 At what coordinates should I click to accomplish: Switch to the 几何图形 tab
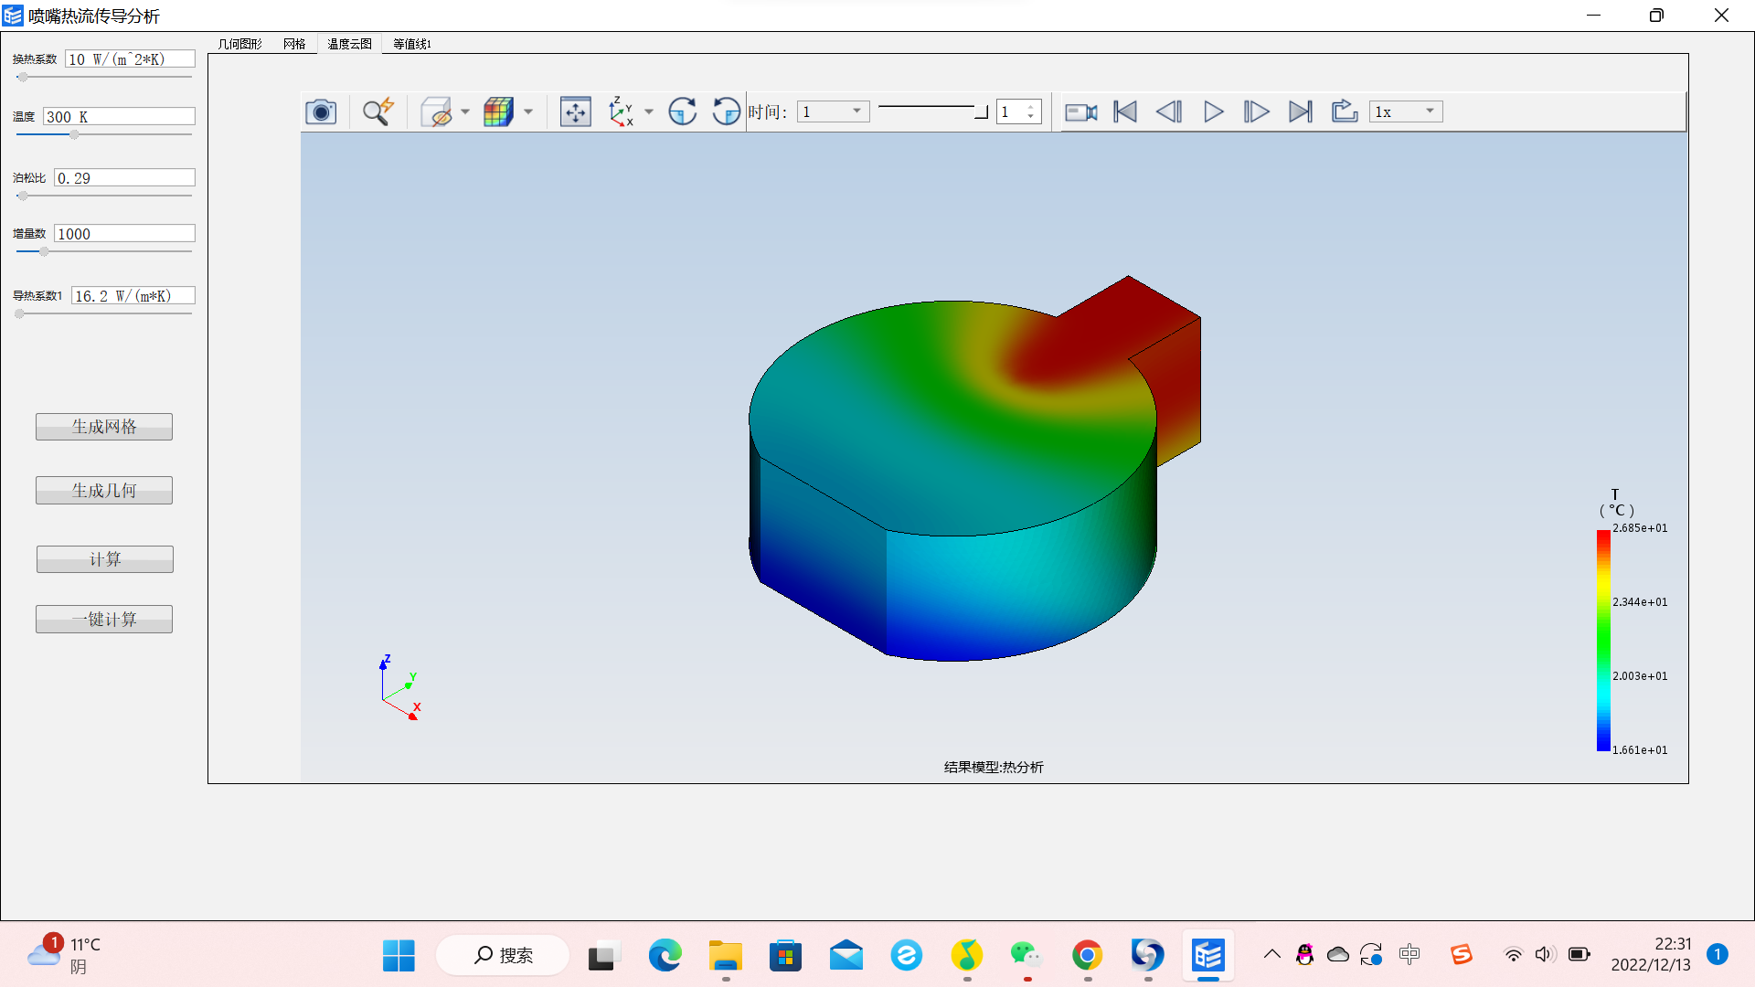pyautogui.click(x=239, y=44)
